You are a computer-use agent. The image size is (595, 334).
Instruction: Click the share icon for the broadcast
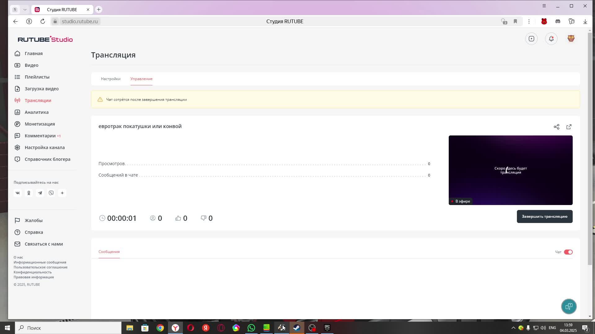(x=556, y=127)
